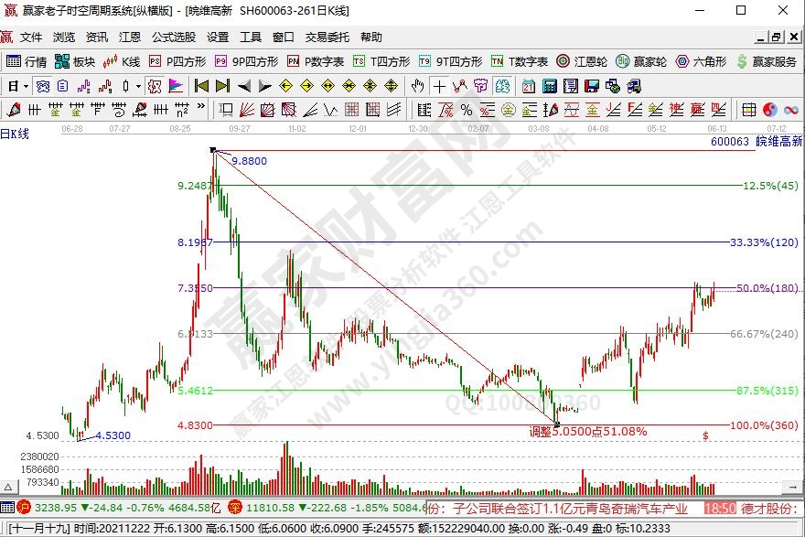Expand the hidden drawing tools chevron
Screen dimensions: 805x537
point(199,110)
